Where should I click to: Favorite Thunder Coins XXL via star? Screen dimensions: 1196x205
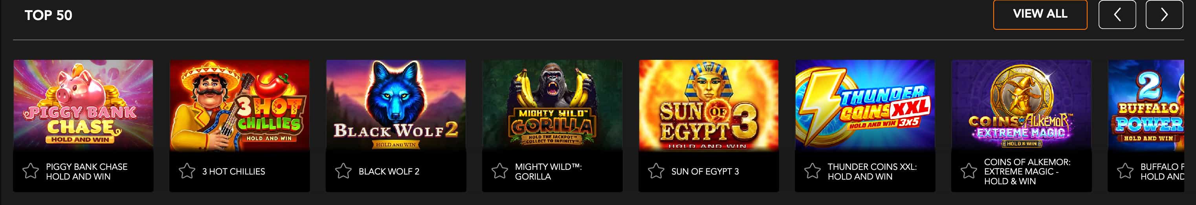[x=813, y=171]
